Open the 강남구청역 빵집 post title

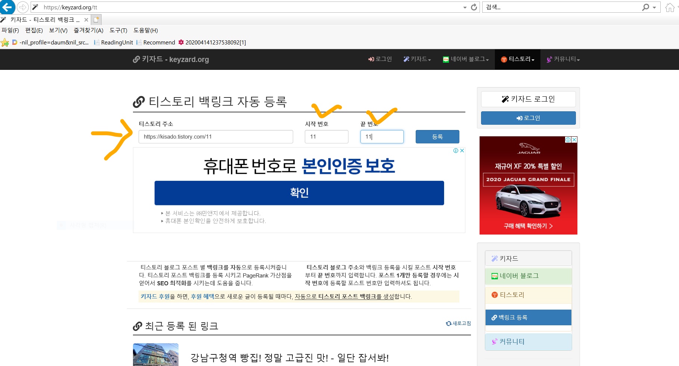289,358
